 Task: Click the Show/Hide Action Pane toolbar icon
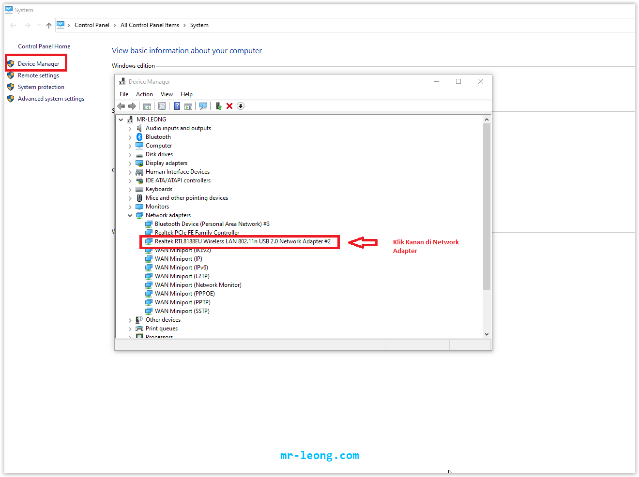(x=188, y=106)
